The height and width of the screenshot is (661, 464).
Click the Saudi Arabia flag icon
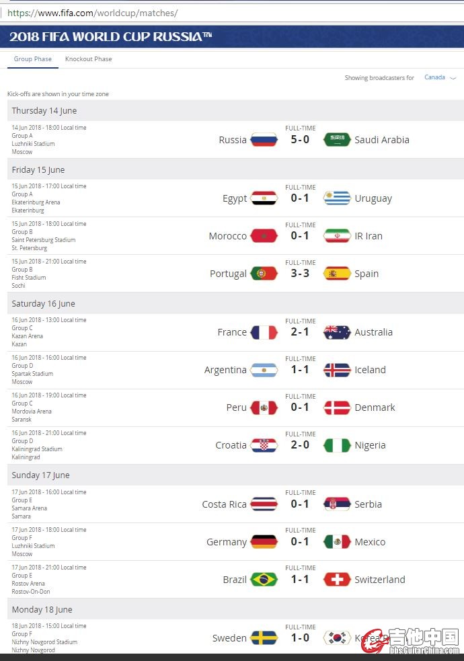point(337,140)
